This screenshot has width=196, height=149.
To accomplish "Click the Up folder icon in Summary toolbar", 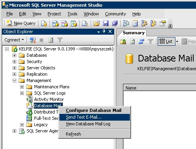I will pos(123,41).
